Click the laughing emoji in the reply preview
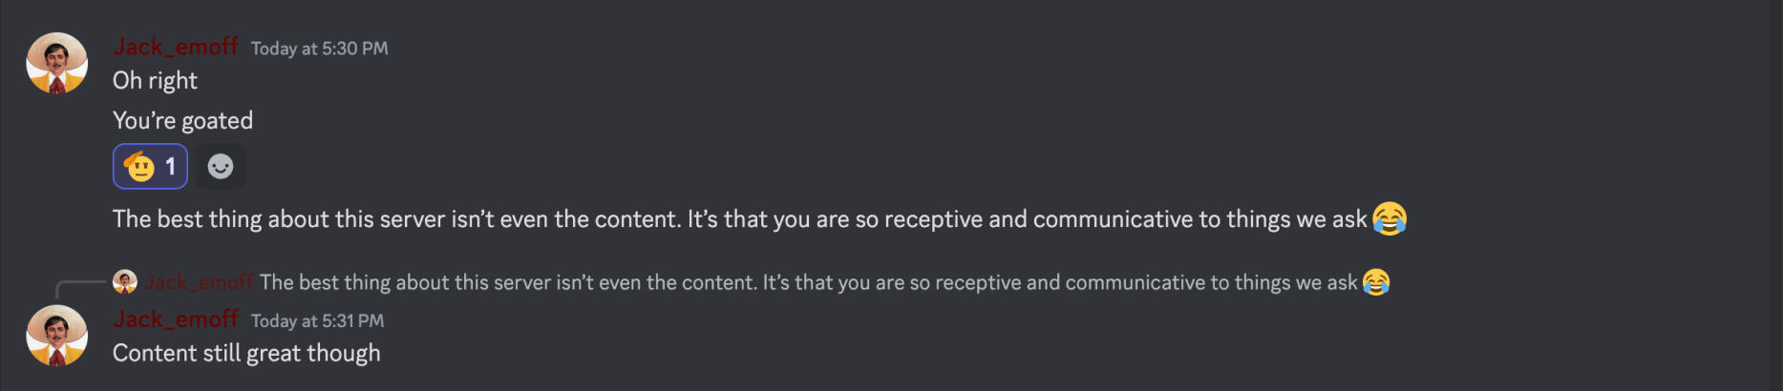 click(x=1376, y=282)
